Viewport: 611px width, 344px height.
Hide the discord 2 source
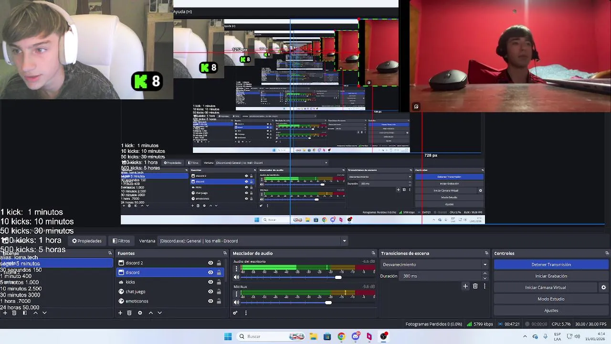(211, 263)
